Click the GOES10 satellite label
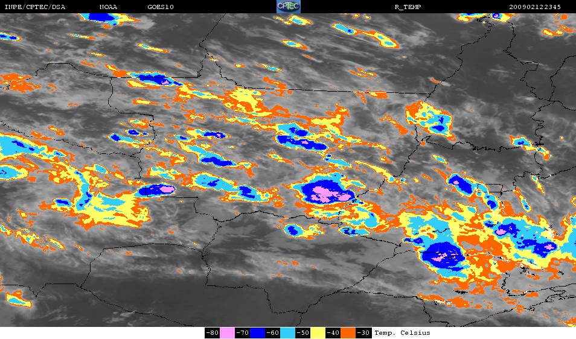Viewport: 576px width, 339px height. 161,7
